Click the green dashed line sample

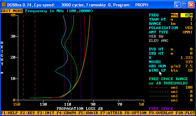pos(159,92)
